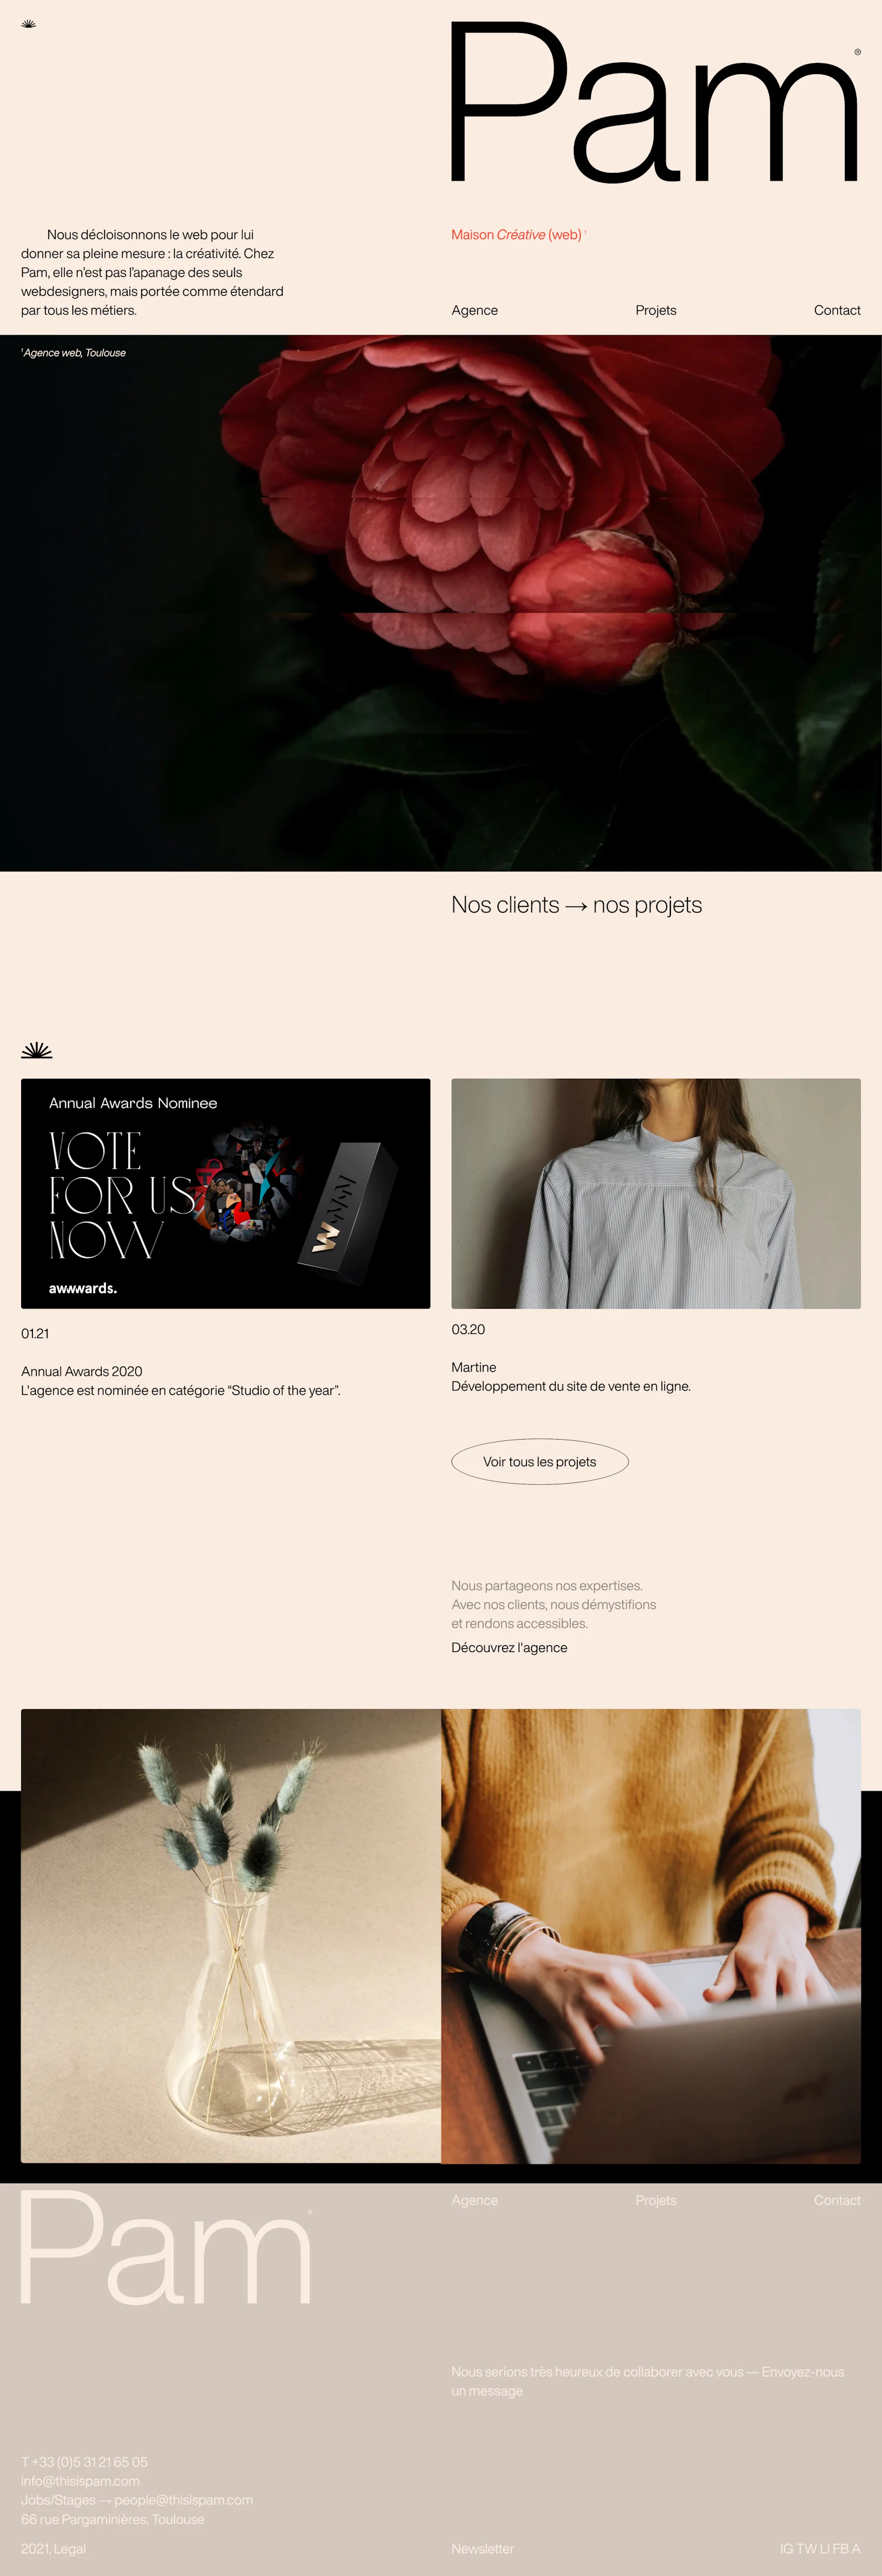Click the Voir tous les projets button

[540, 1461]
